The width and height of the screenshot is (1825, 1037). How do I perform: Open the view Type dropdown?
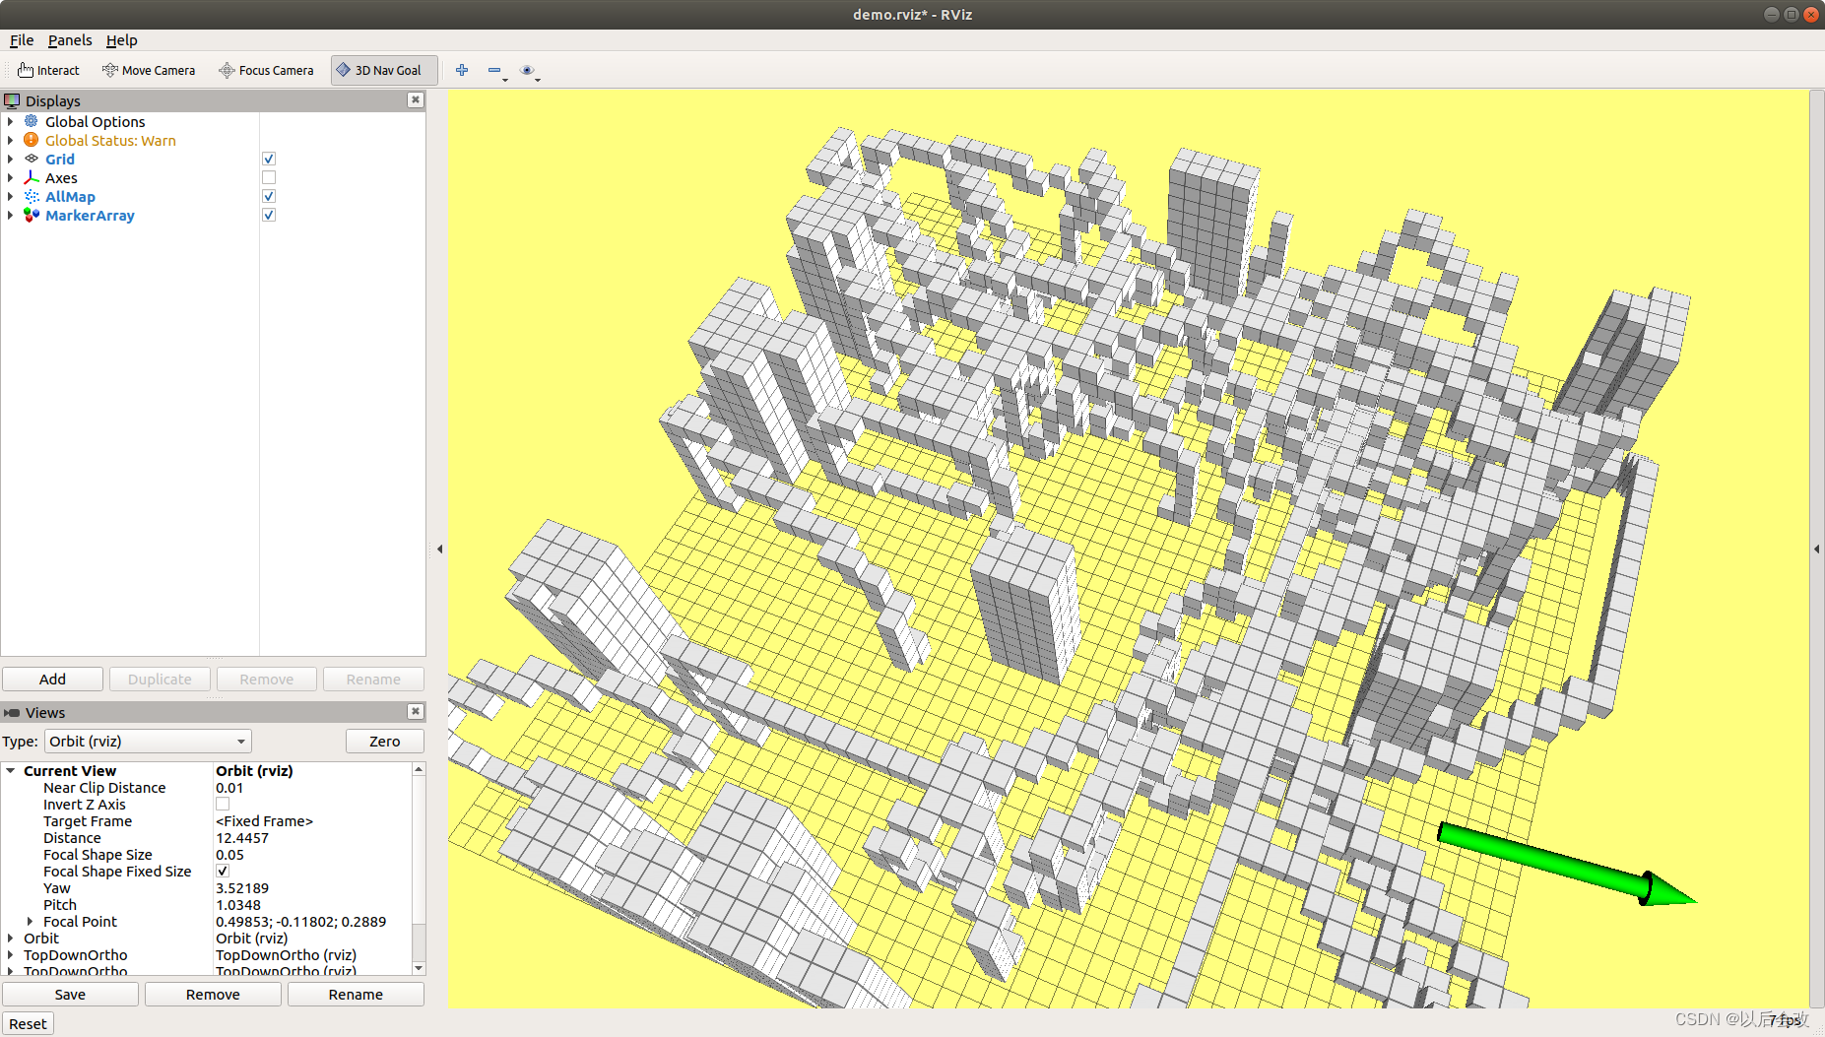[x=148, y=742]
